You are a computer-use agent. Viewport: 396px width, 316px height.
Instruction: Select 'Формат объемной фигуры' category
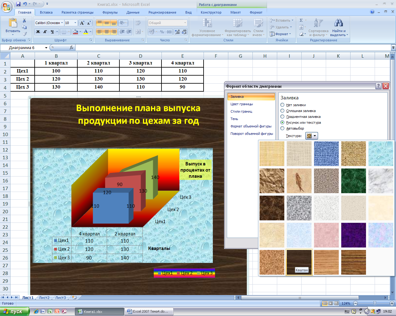click(x=251, y=126)
